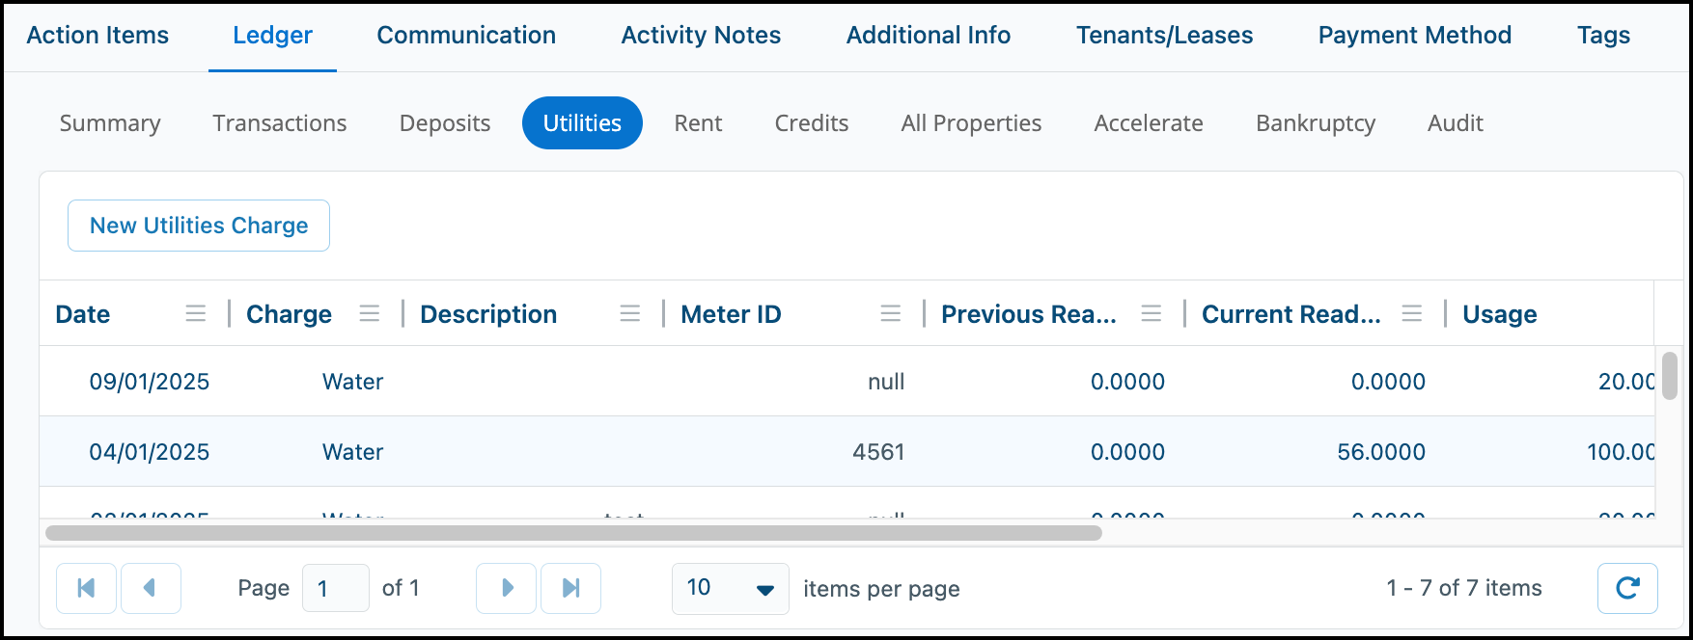1693x640 pixels.
Task: Open the Previous Reading column menu icon
Action: click(1152, 314)
